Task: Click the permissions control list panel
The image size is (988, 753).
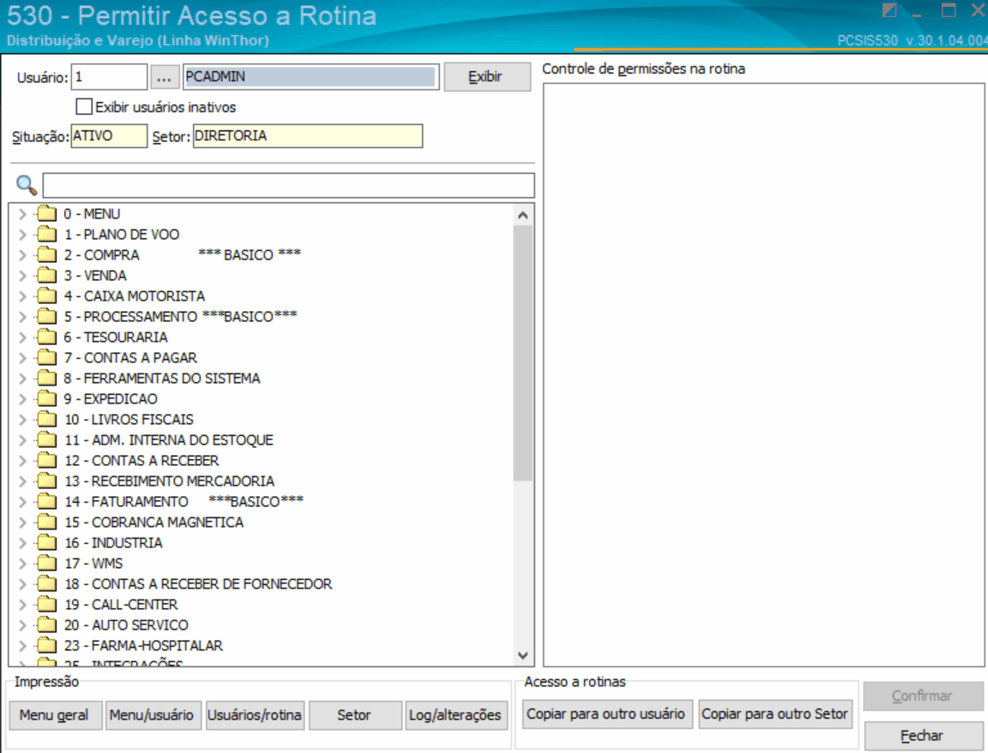Action: pos(763,374)
